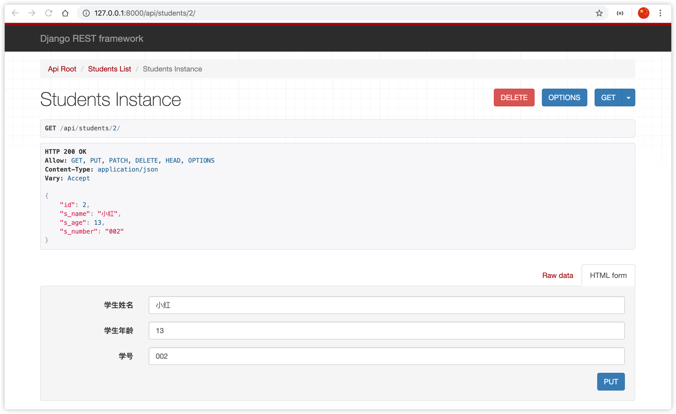The image size is (676, 414).
Task: Delete this student with DELETE button
Action: coord(514,98)
